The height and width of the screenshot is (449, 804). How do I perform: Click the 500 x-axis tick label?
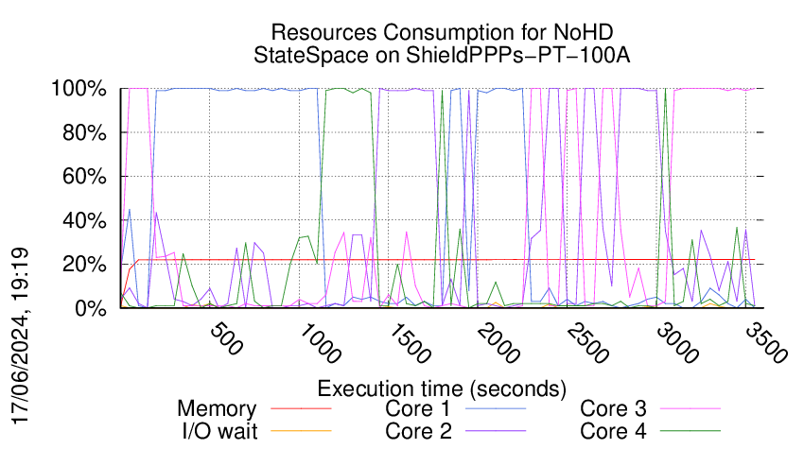pos(226,338)
